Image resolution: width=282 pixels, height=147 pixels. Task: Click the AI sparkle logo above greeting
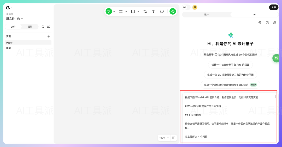[230, 35]
